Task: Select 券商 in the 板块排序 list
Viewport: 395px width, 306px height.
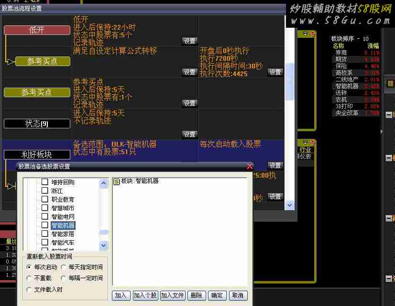Action: (x=356, y=53)
